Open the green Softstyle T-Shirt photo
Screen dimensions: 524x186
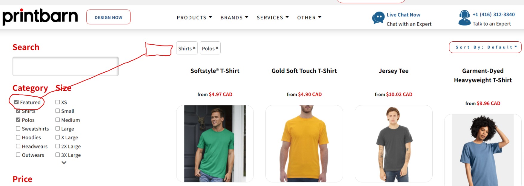tap(215, 143)
